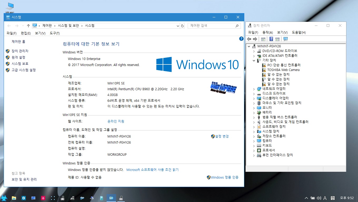The image size is (358, 202).
Task: Click 설정 변경 link
Action: point(222,136)
